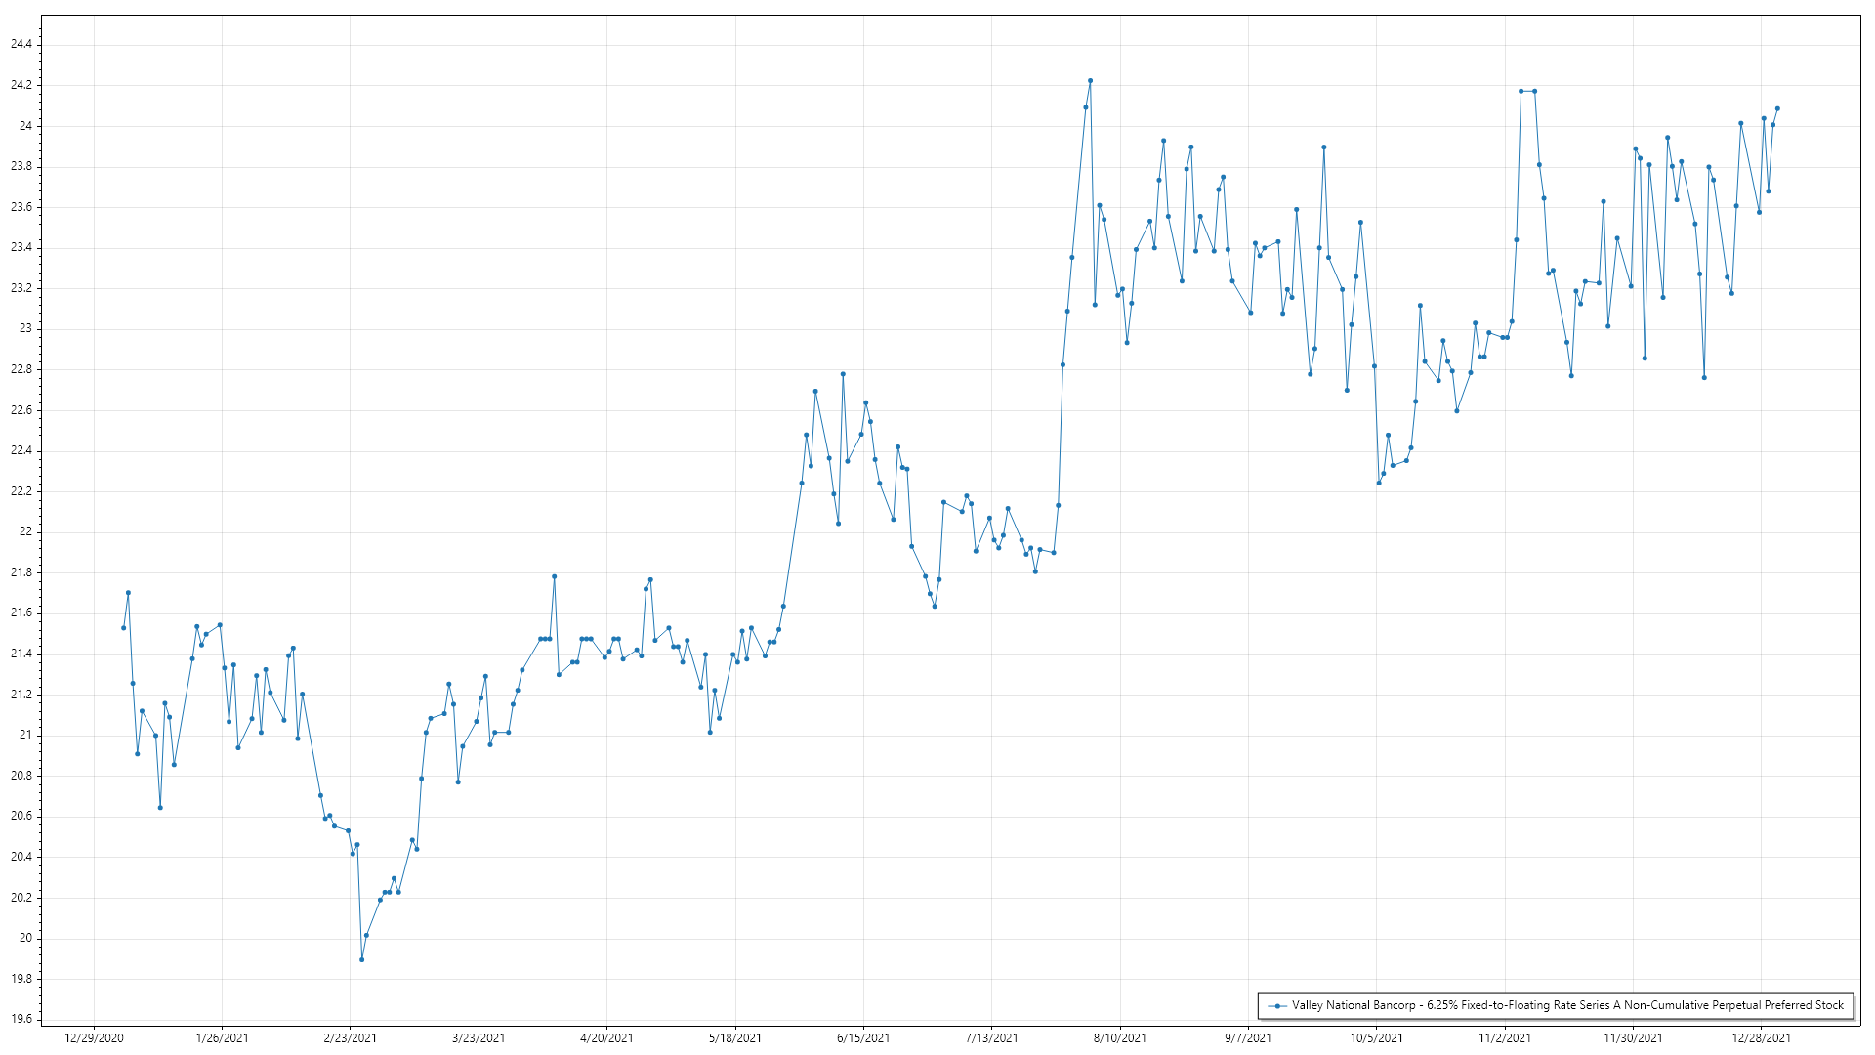Click the 12/28/2021 x-axis date label

[1762, 1037]
